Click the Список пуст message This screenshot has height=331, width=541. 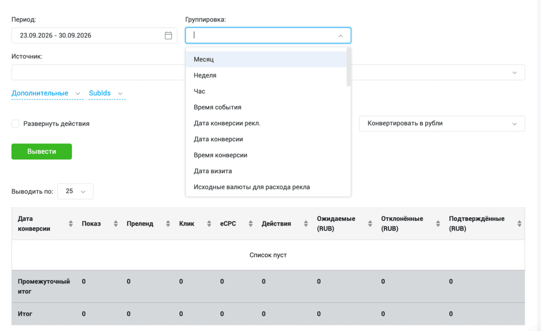268,255
